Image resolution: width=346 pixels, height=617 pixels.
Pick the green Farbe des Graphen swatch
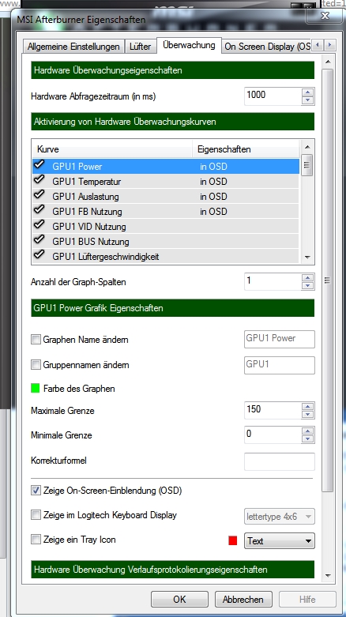[x=36, y=389]
